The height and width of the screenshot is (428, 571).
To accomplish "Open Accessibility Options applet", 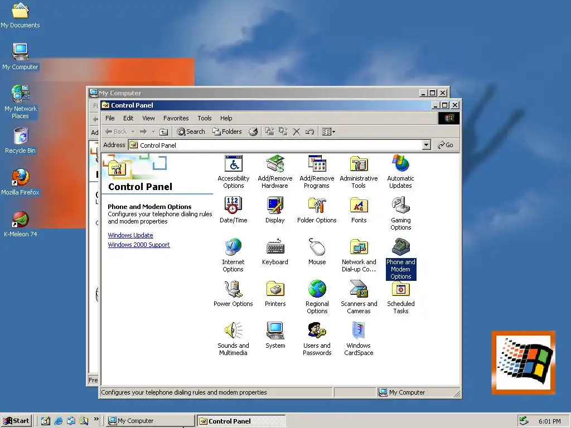I will click(234, 164).
